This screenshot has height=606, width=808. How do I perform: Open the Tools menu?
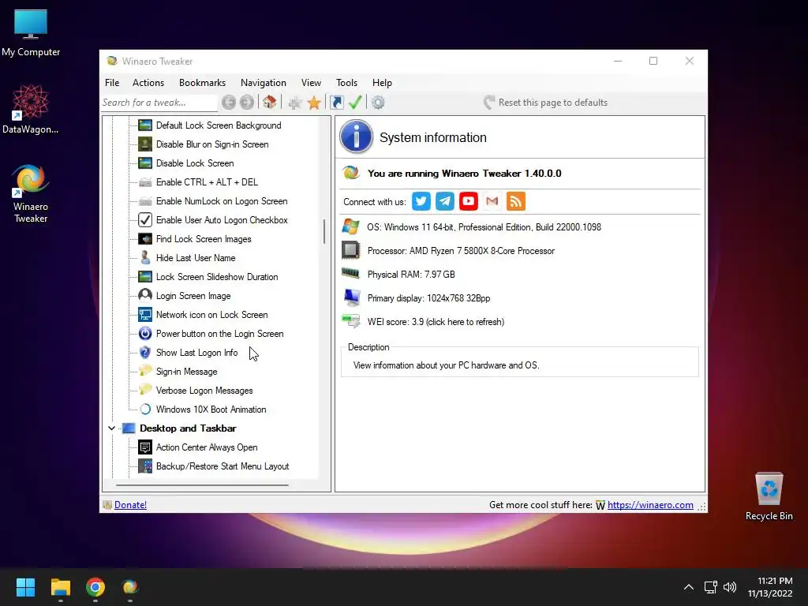347,82
